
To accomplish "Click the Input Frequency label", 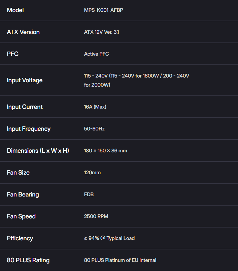I will [29, 129].
